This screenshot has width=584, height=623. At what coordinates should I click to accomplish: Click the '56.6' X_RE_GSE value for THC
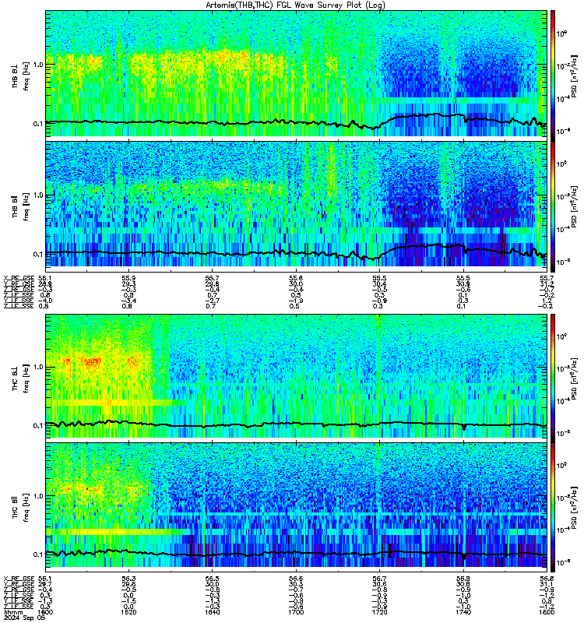(x=296, y=579)
